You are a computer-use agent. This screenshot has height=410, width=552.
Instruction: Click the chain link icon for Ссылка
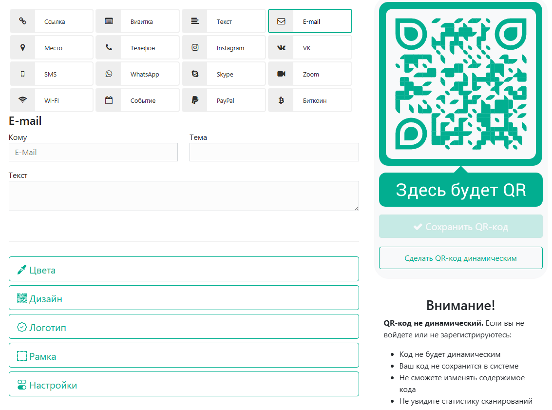click(22, 21)
